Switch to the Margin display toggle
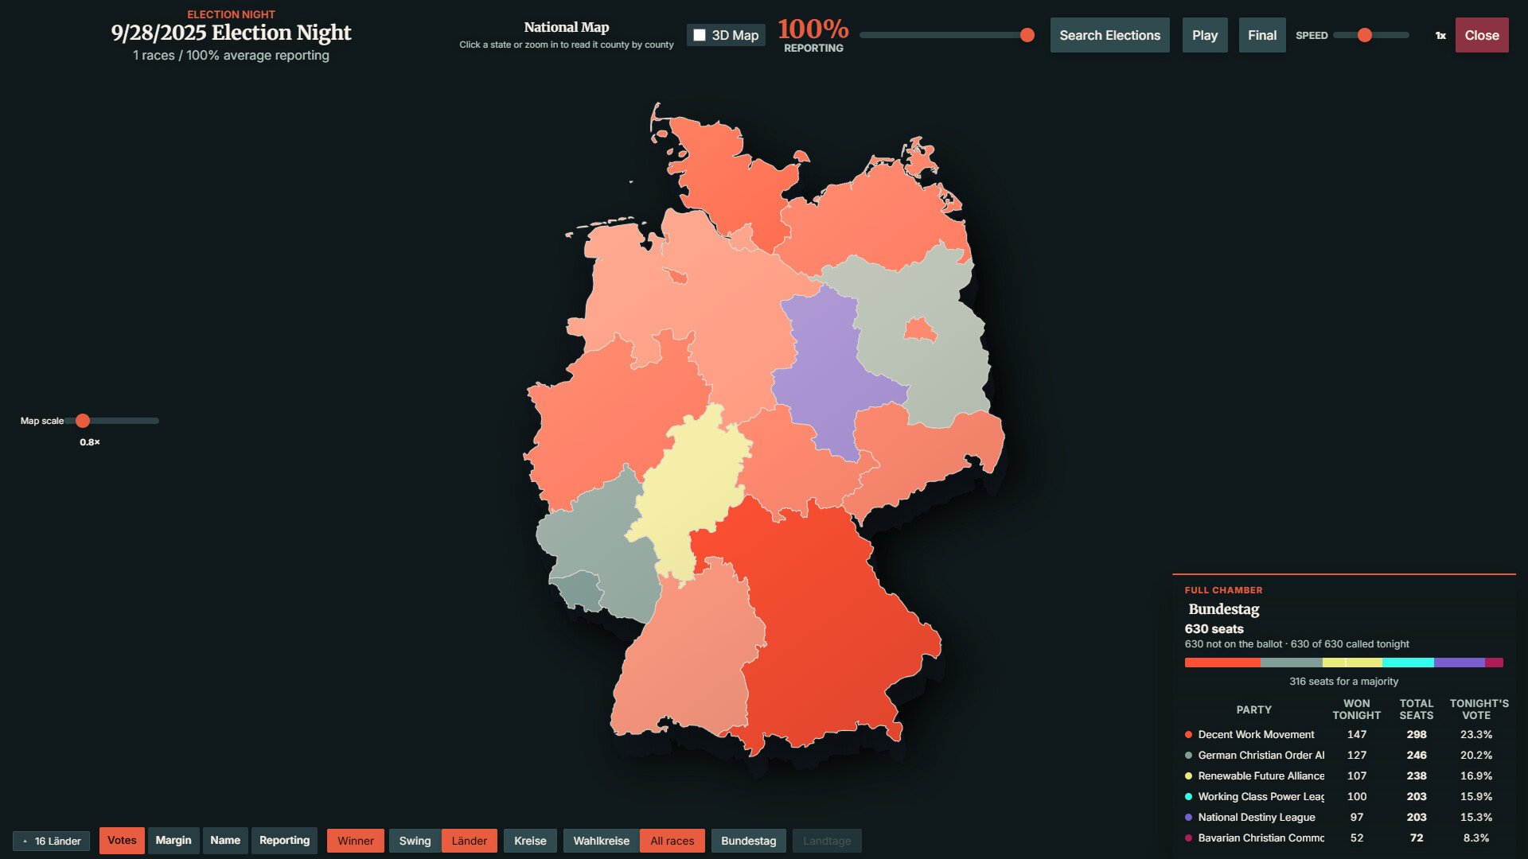1528x859 pixels. (173, 841)
